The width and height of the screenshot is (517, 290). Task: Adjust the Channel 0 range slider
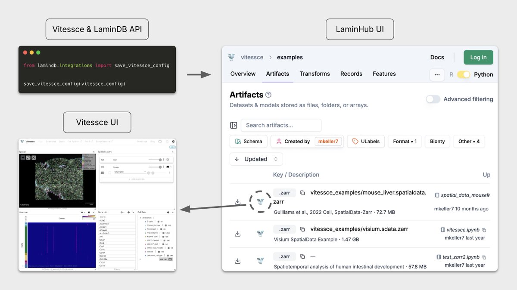[157, 173]
